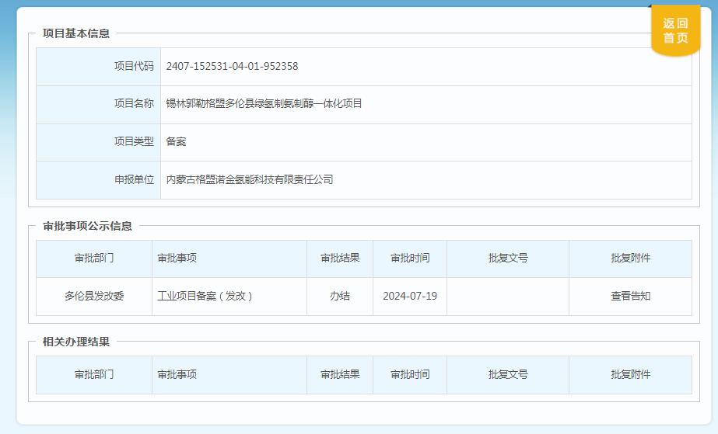
Task: Click applicant 内蒙古格盟诺金氢能科技有限责任公司
Action: pos(250,179)
